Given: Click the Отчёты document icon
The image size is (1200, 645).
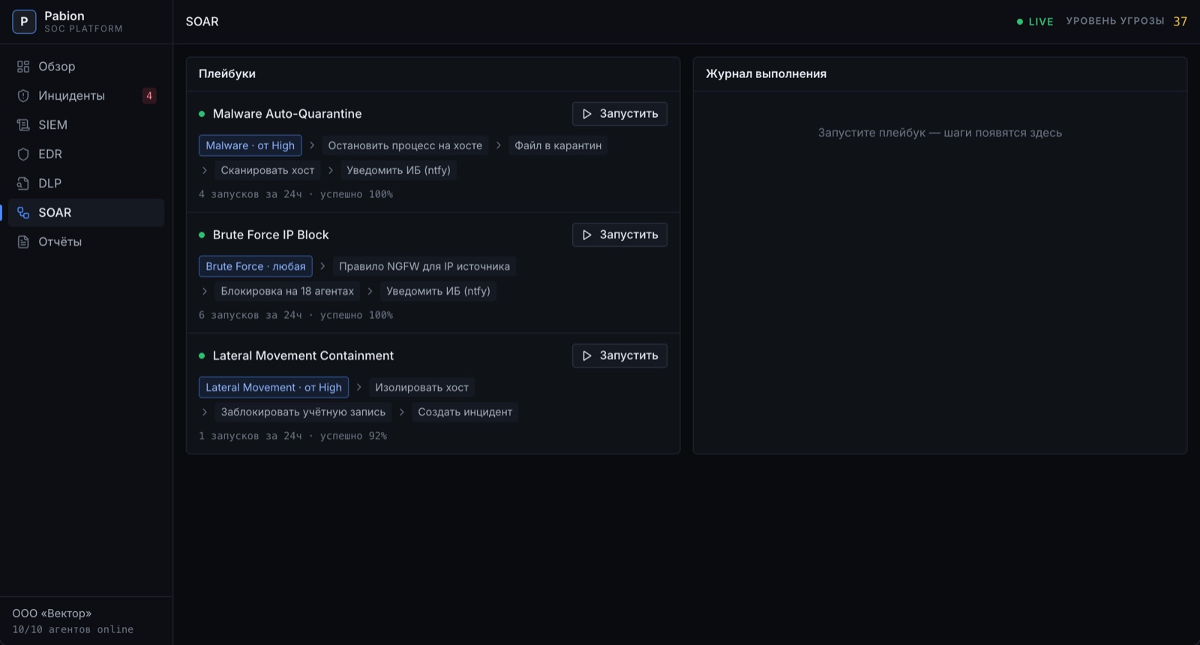Looking at the screenshot, I should coord(23,242).
